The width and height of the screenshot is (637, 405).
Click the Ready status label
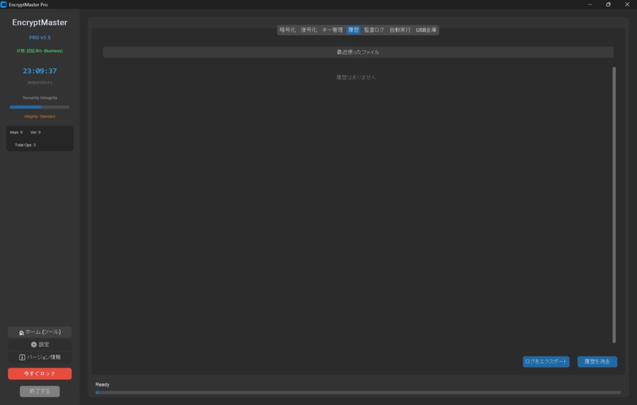[x=102, y=384]
